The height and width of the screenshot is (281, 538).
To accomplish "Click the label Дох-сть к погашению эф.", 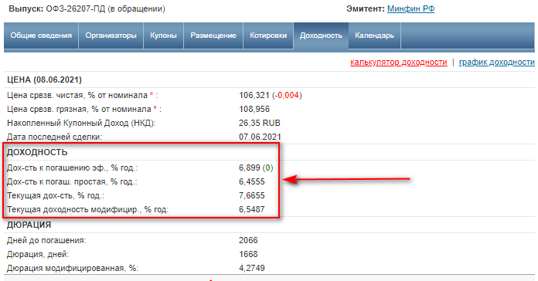I will pos(72,168).
